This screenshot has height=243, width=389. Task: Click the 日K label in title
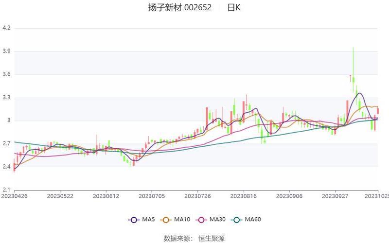234,7
